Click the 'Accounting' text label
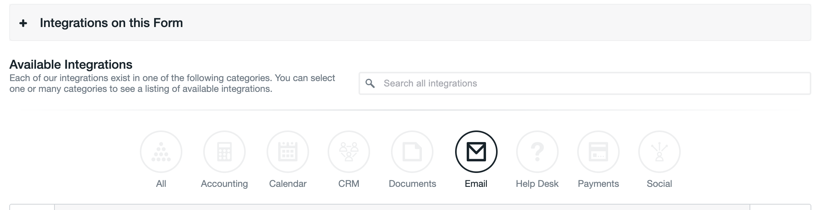The height and width of the screenshot is (210, 826). pos(224,184)
